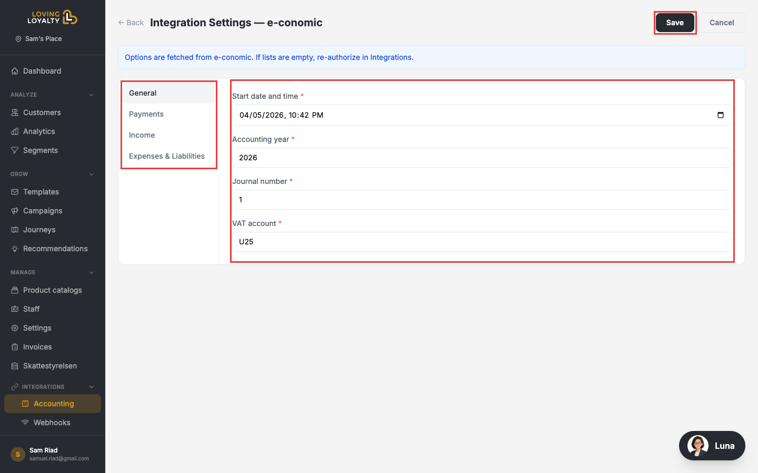Open the Dashboard page
The image size is (758, 473).
click(x=53, y=71)
